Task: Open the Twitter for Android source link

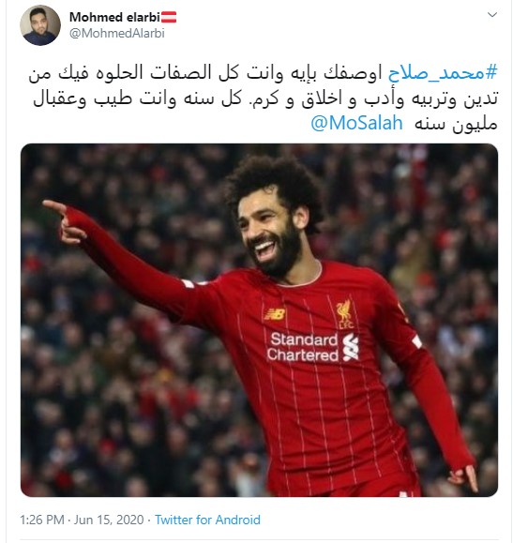Action: point(207,520)
